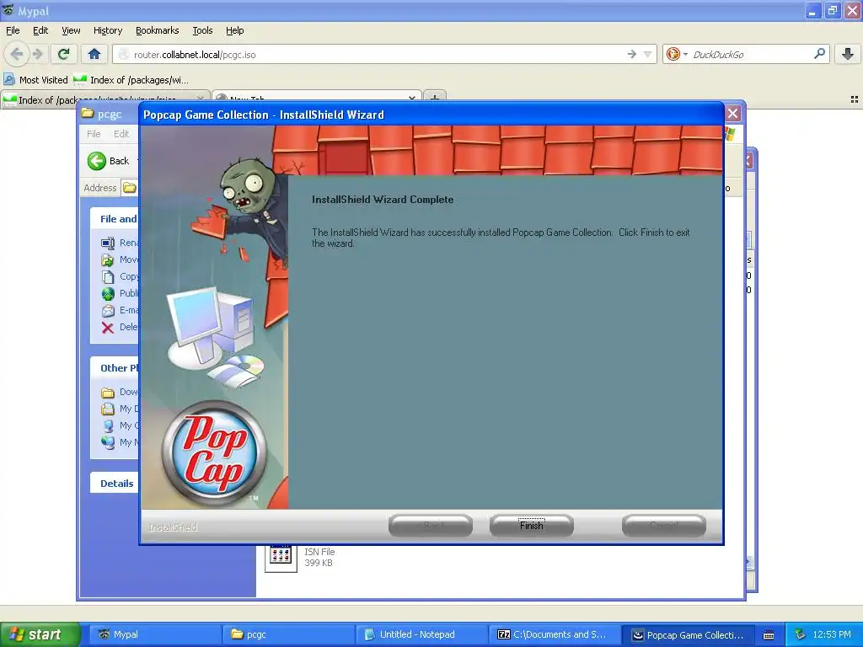The image size is (863, 647).
Task: Open the DuckDuckGo search engine selector
Action: click(677, 54)
